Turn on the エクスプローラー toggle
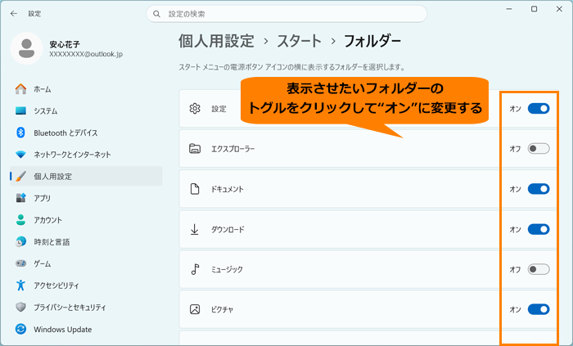 539,149
